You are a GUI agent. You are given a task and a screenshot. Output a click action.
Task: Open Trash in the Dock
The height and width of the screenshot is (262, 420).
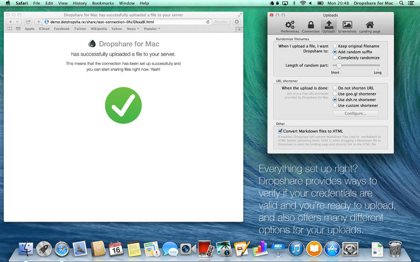395,248
